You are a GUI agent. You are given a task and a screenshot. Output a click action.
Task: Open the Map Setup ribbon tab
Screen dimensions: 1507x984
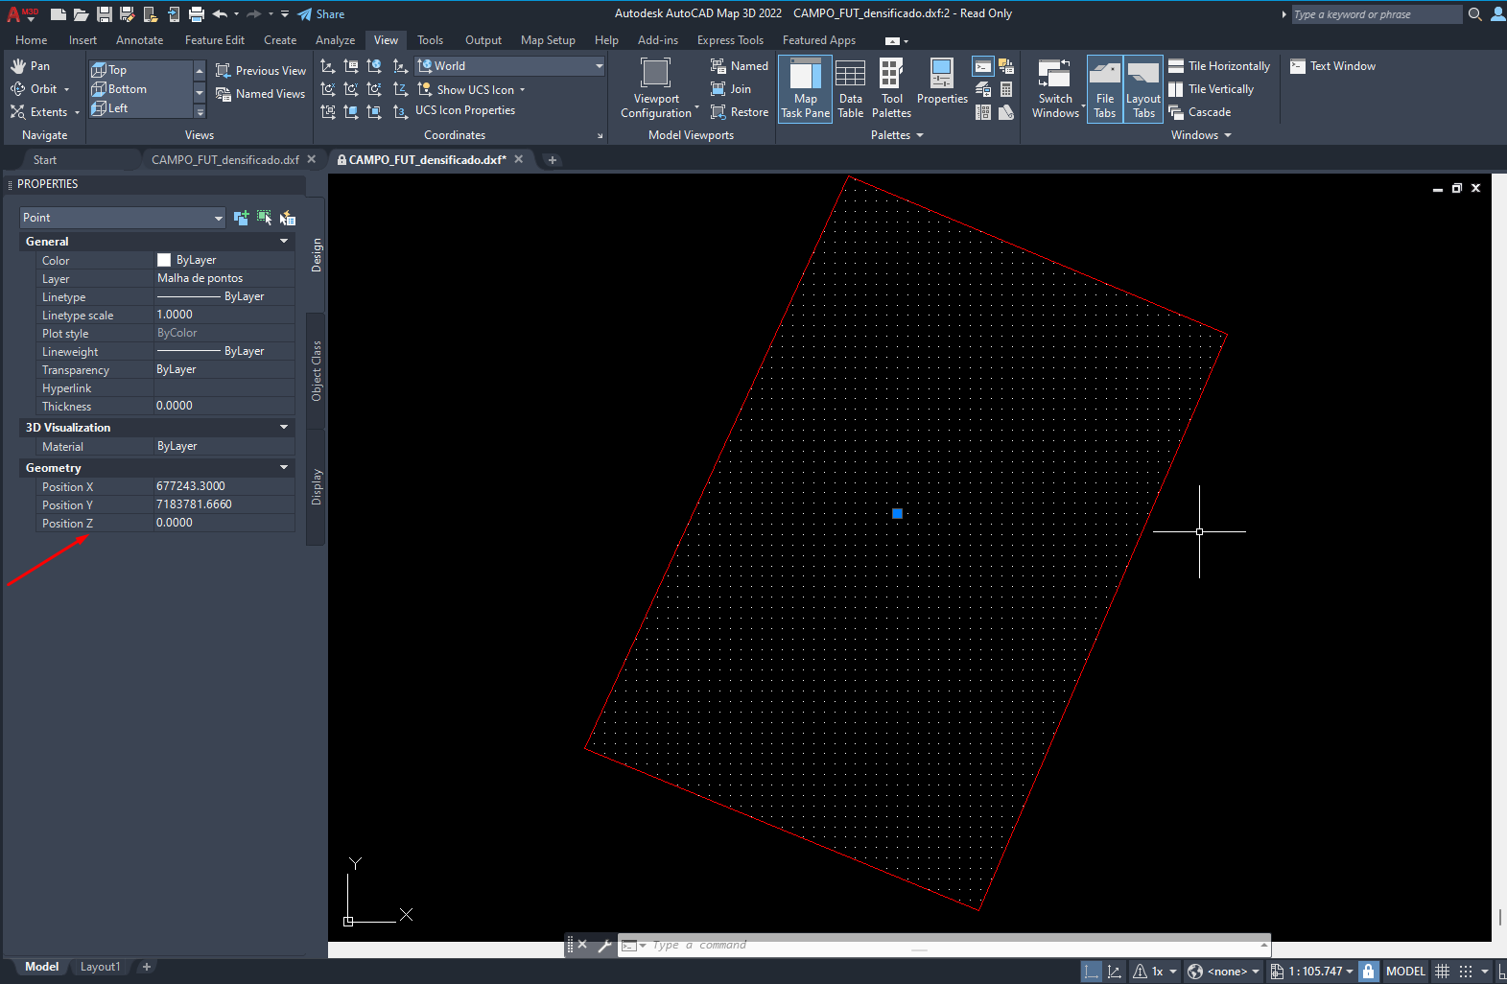(x=548, y=40)
